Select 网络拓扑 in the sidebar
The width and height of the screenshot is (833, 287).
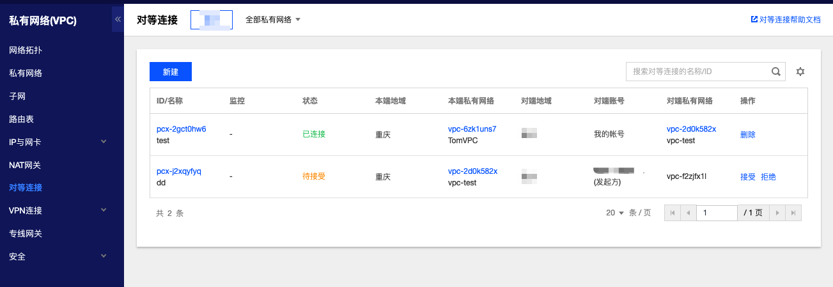pos(26,50)
